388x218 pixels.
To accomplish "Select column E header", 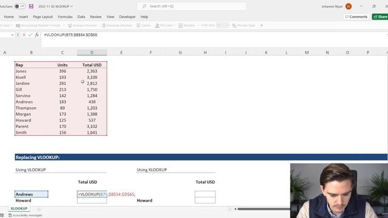I will click(121, 53).
